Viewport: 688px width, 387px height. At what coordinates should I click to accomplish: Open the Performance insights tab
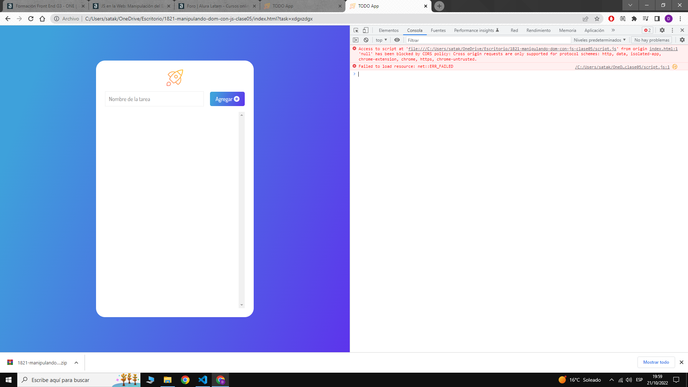[476, 30]
